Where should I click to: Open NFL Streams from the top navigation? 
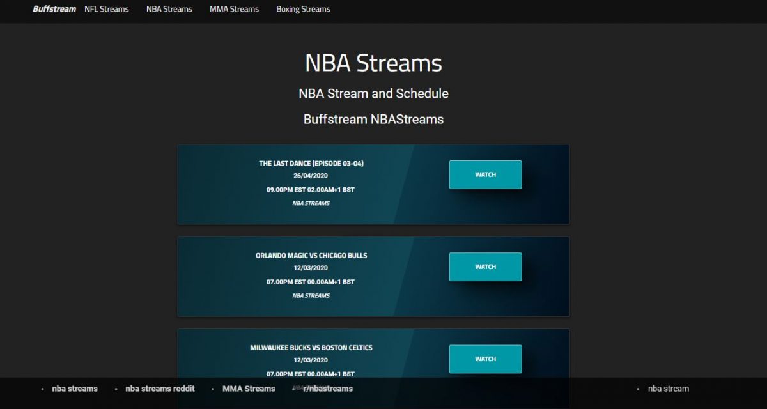pyautogui.click(x=106, y=9)
